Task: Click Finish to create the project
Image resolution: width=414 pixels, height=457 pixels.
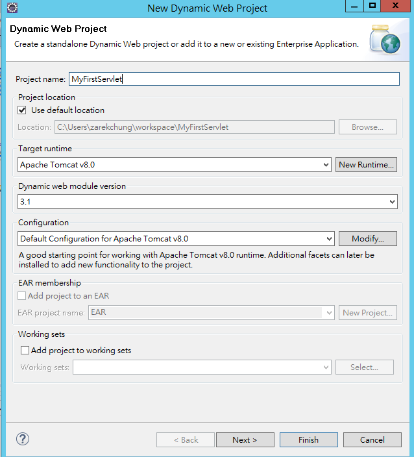Action: [x=308, y=440]
